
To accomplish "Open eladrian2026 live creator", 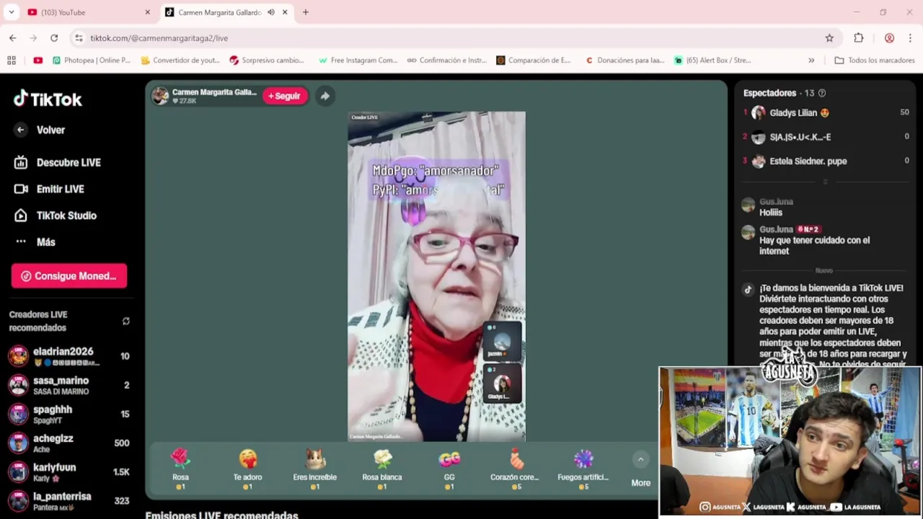I will coord(69,356).
